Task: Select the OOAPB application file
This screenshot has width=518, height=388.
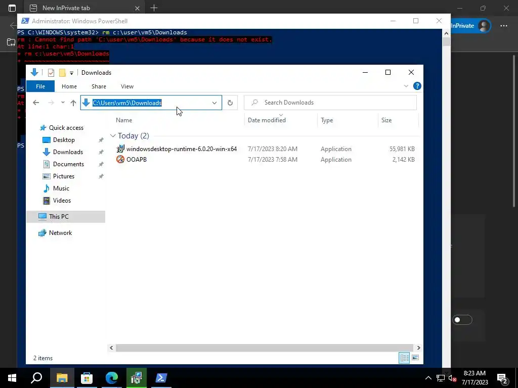Action: [x=137, y=159]
